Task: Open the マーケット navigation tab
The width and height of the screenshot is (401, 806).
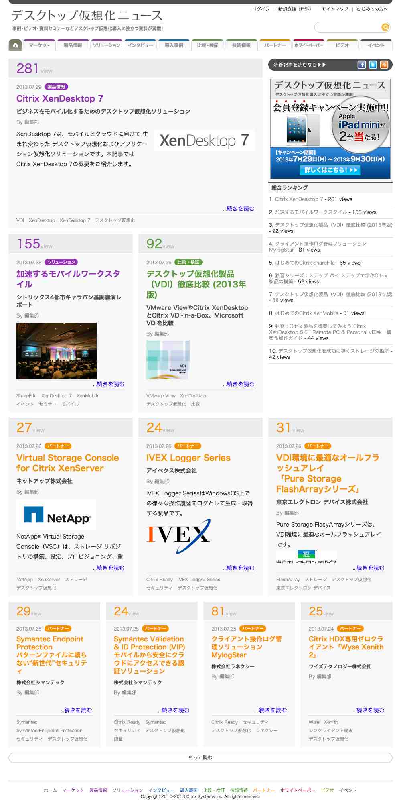Action: 39,45
